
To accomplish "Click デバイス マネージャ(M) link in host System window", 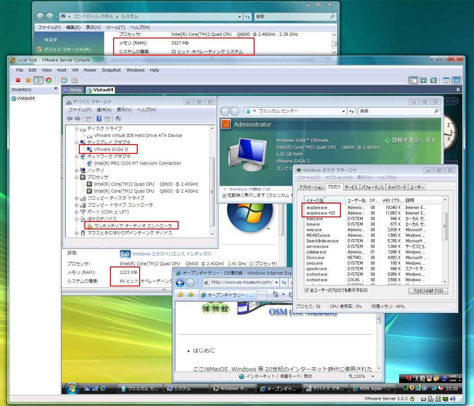I will coord(67,50).
